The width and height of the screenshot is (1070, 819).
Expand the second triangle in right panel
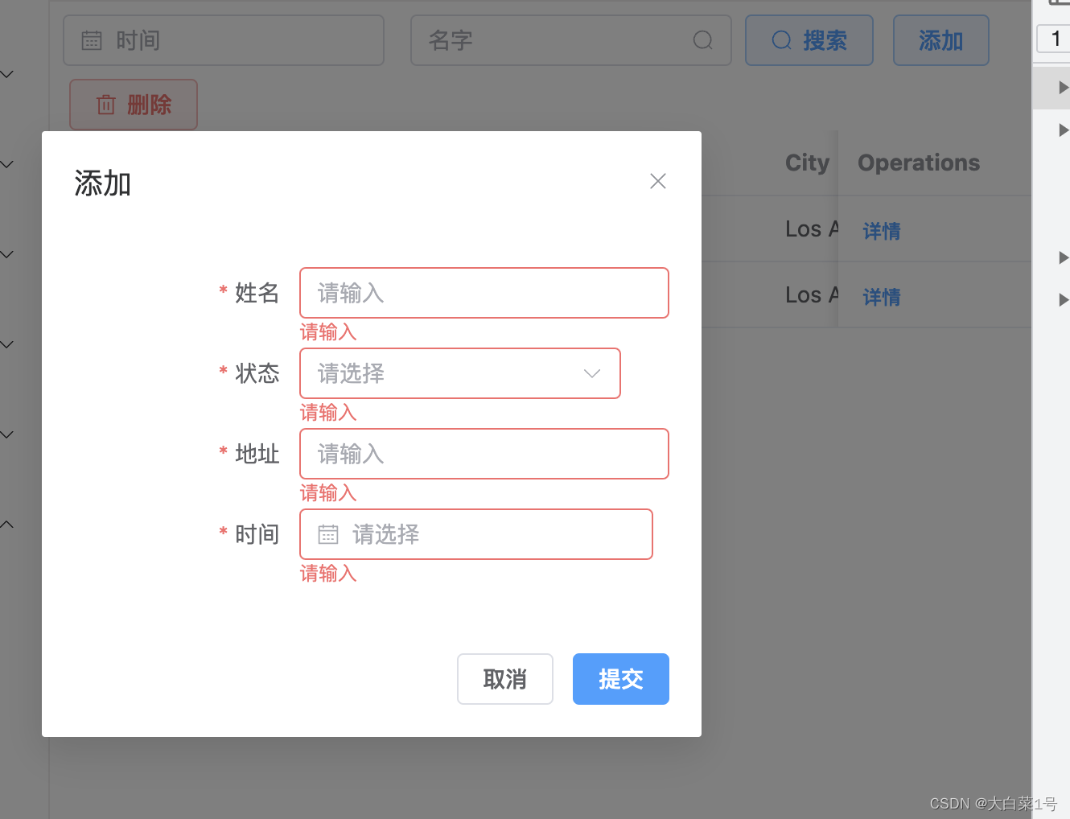click(1064, 130)
